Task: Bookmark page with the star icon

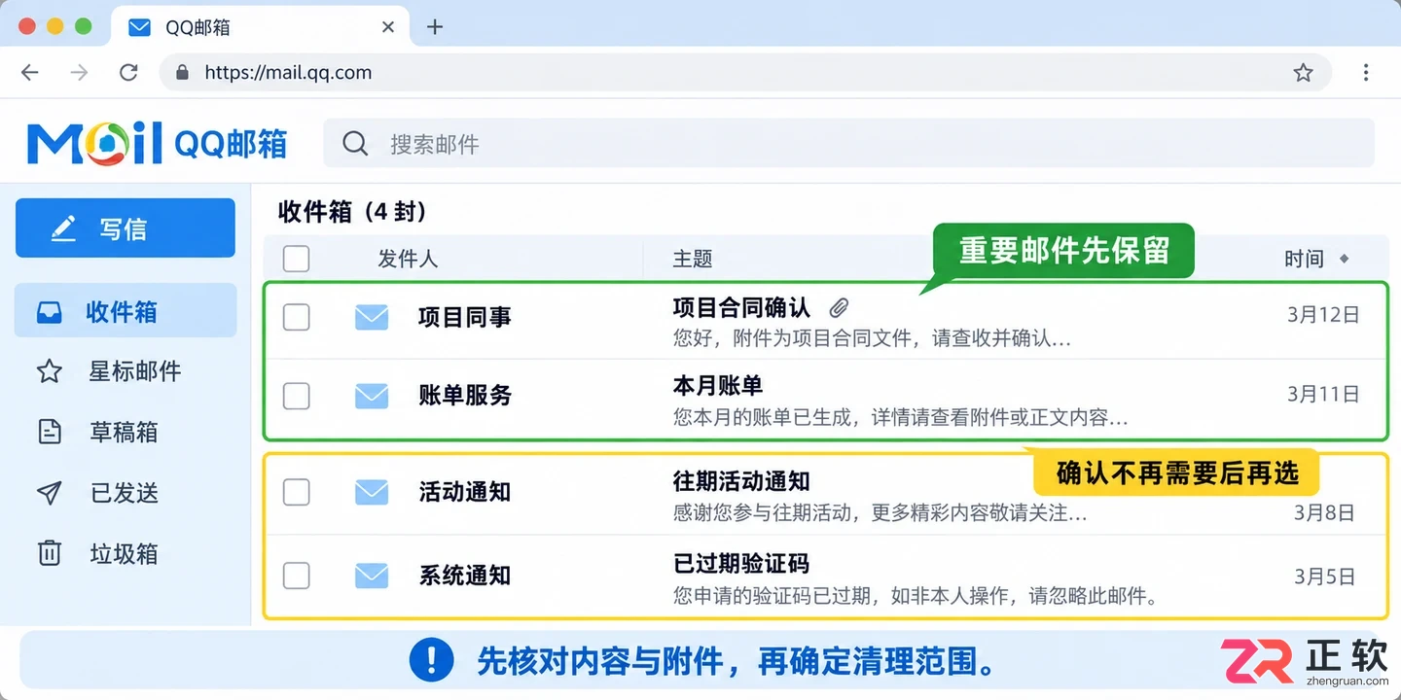Action: click(1304, 73)
